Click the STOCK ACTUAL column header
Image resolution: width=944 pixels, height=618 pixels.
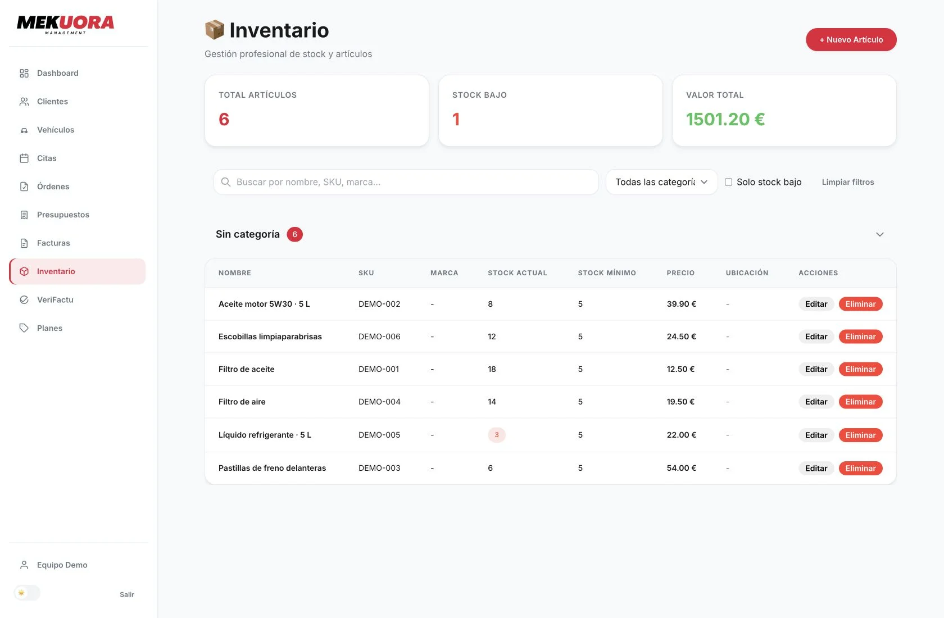[x=517, y=273]
